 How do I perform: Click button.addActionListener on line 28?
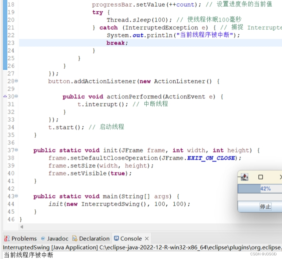pyautogui.click(x=92, y=81)
